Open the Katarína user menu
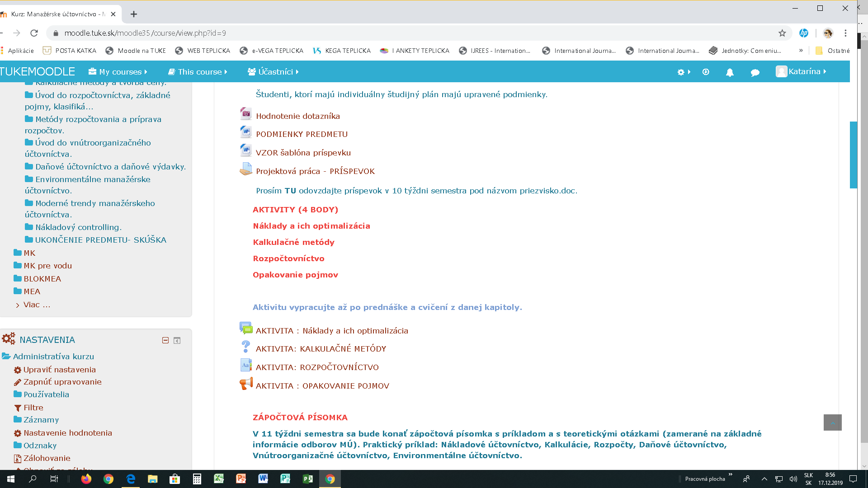The height and width of the screenshot is (488, 868). click(x=801, y=71)
